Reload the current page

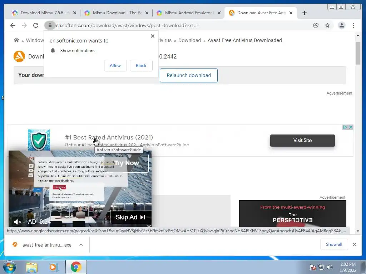point(36,25)
